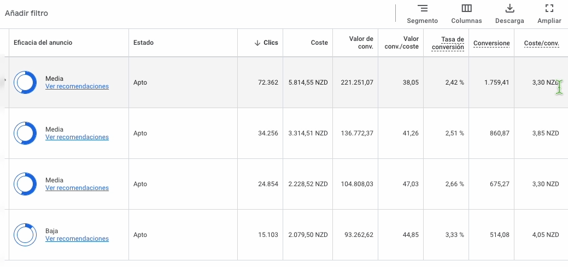Expand table with Ampliar icon
Viewport: 568px width, 267px height.
point(549,9)
